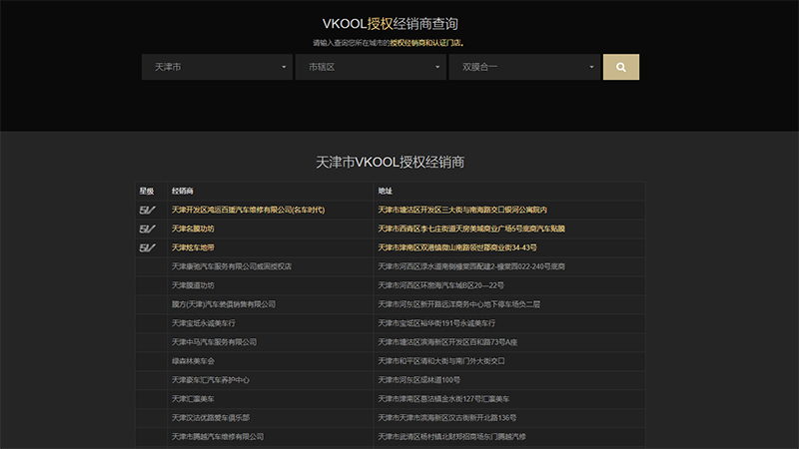Image resolution: width=799 pixels, height=449 pixels.
Task: Click the 5V star icon for 天津开发区鸿运百援
Action: click(147, 210)
